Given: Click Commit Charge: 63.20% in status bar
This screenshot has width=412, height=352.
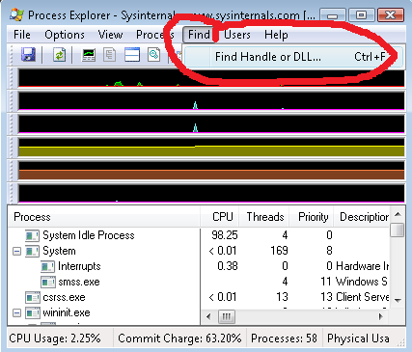Looking at the screenshot, I should 179,338.
